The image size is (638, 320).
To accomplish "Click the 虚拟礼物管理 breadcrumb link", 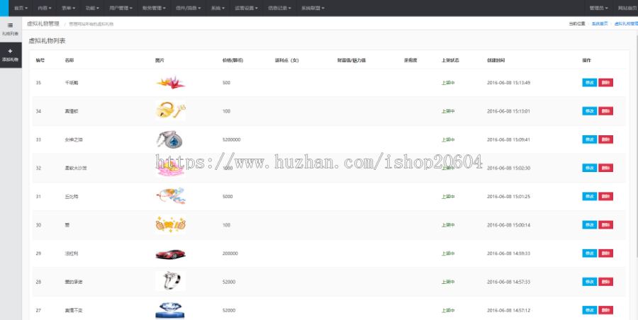I will point(626,24).
